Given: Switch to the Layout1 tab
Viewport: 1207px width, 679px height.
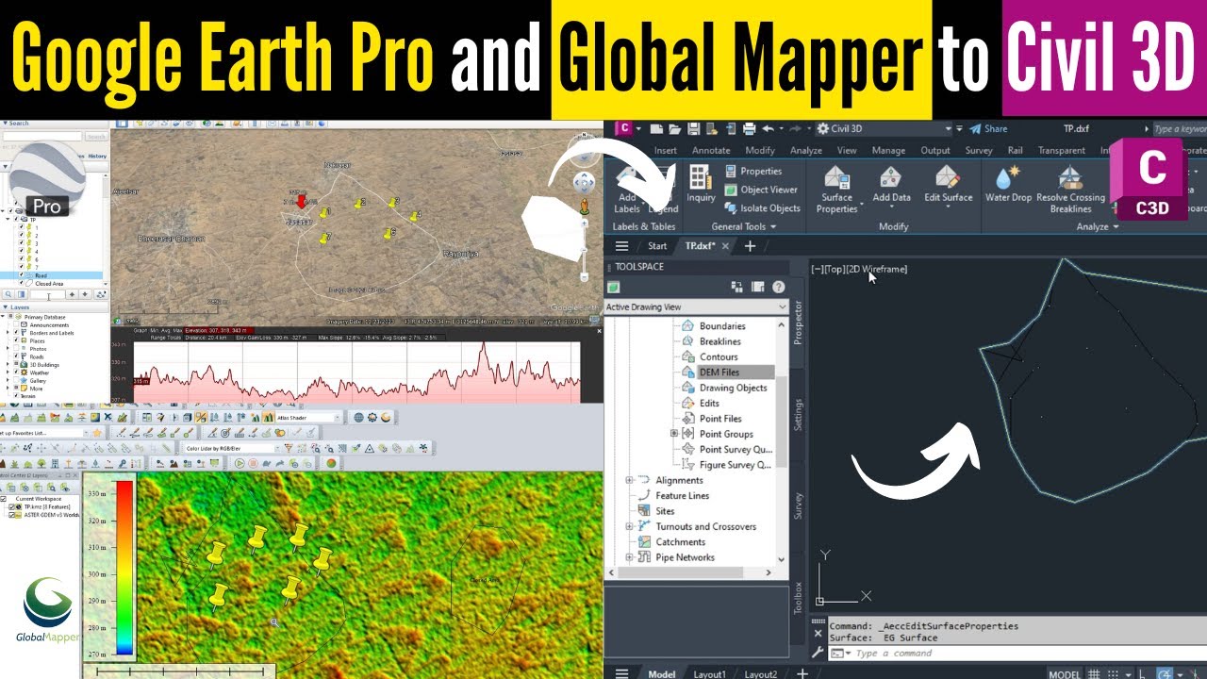Looking at the screenshot, I should (x=710, y=673).
